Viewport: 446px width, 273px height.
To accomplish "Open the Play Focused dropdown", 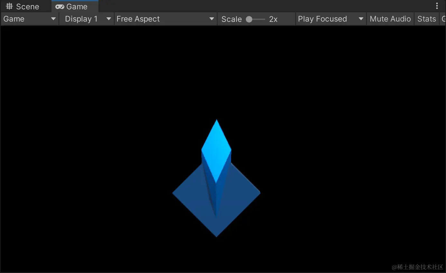I will 331,19.
